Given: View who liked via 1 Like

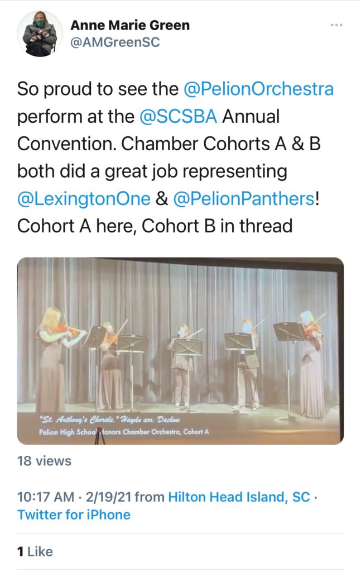Looking at the screenshot, I should pos(35,551).
